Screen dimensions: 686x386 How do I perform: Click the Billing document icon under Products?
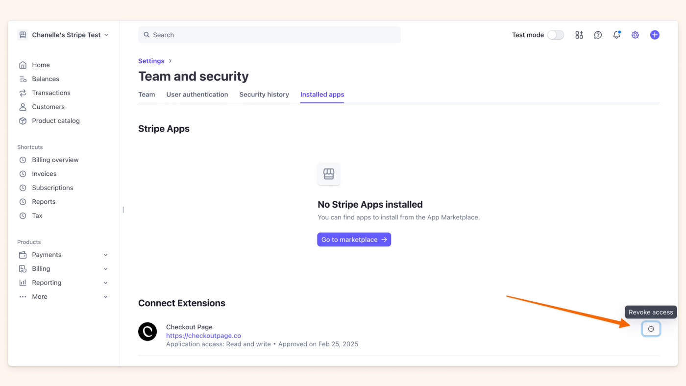(x=23, y=269)
